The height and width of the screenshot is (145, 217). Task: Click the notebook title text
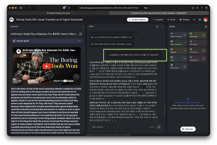(50, 19)
